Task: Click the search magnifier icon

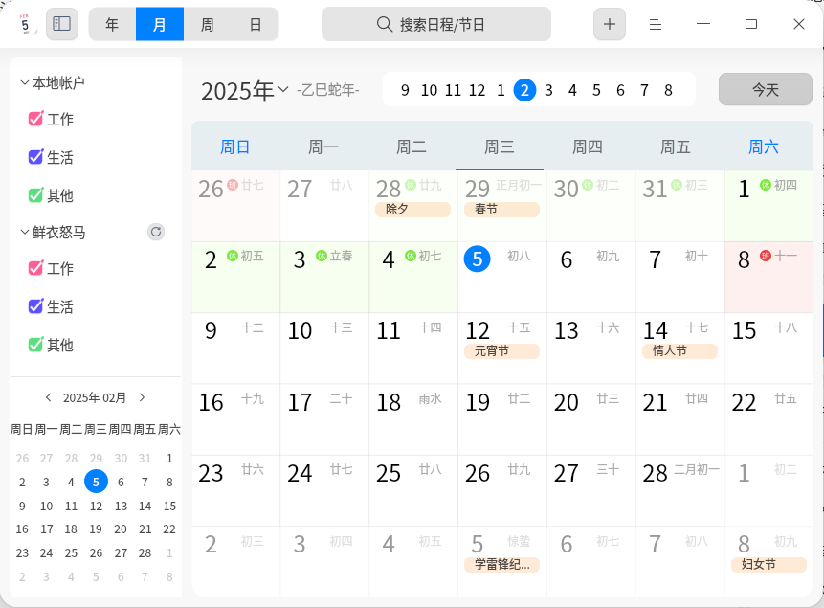Action: pos(384,24)
